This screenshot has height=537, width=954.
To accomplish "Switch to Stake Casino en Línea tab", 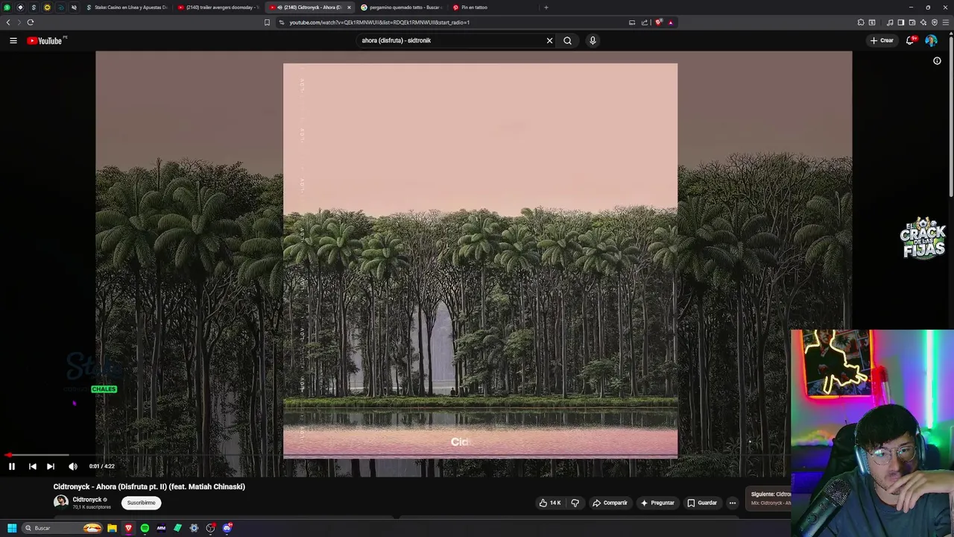I will [x=126, y=7].
